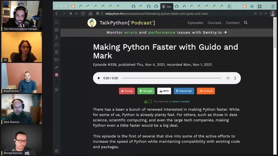Select The infamous release manager video
This screenshot has height=156, width=278.
22,16
